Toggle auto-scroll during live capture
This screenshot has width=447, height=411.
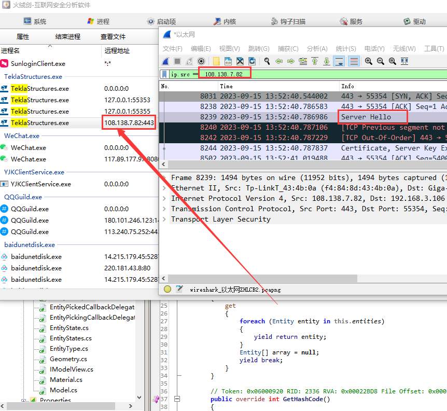coord(339,61)
